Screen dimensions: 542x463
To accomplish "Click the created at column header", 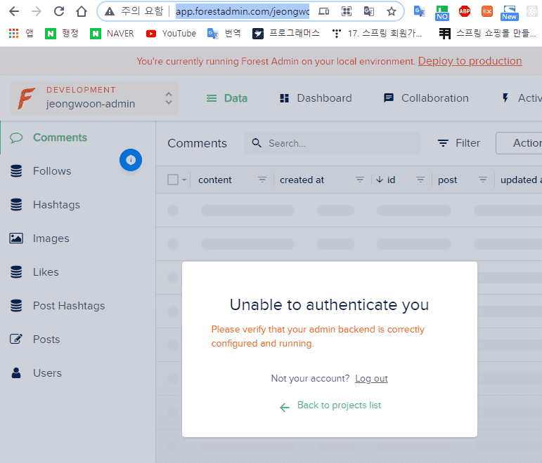I will tap(302, 180).
